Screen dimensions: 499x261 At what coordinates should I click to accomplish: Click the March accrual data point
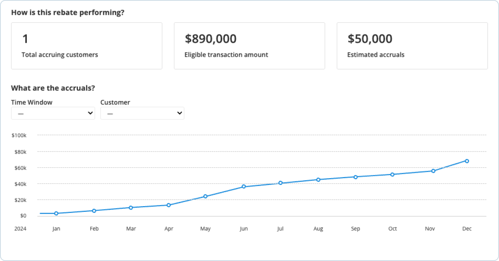pyautogui.click(x=131, y=208)
